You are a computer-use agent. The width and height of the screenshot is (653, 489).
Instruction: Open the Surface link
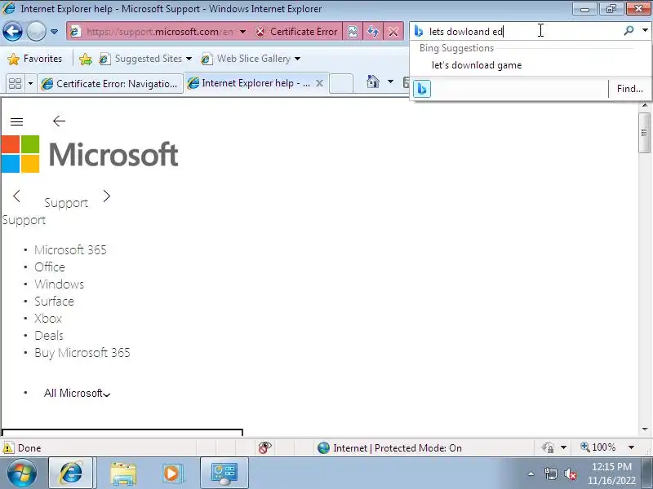click(54, 301)
